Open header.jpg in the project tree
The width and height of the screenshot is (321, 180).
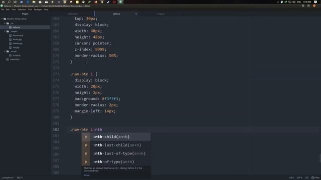(x=18, y=43)
